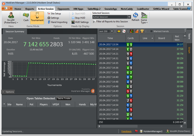Click the Start HUD button

(x=78, y=14)
